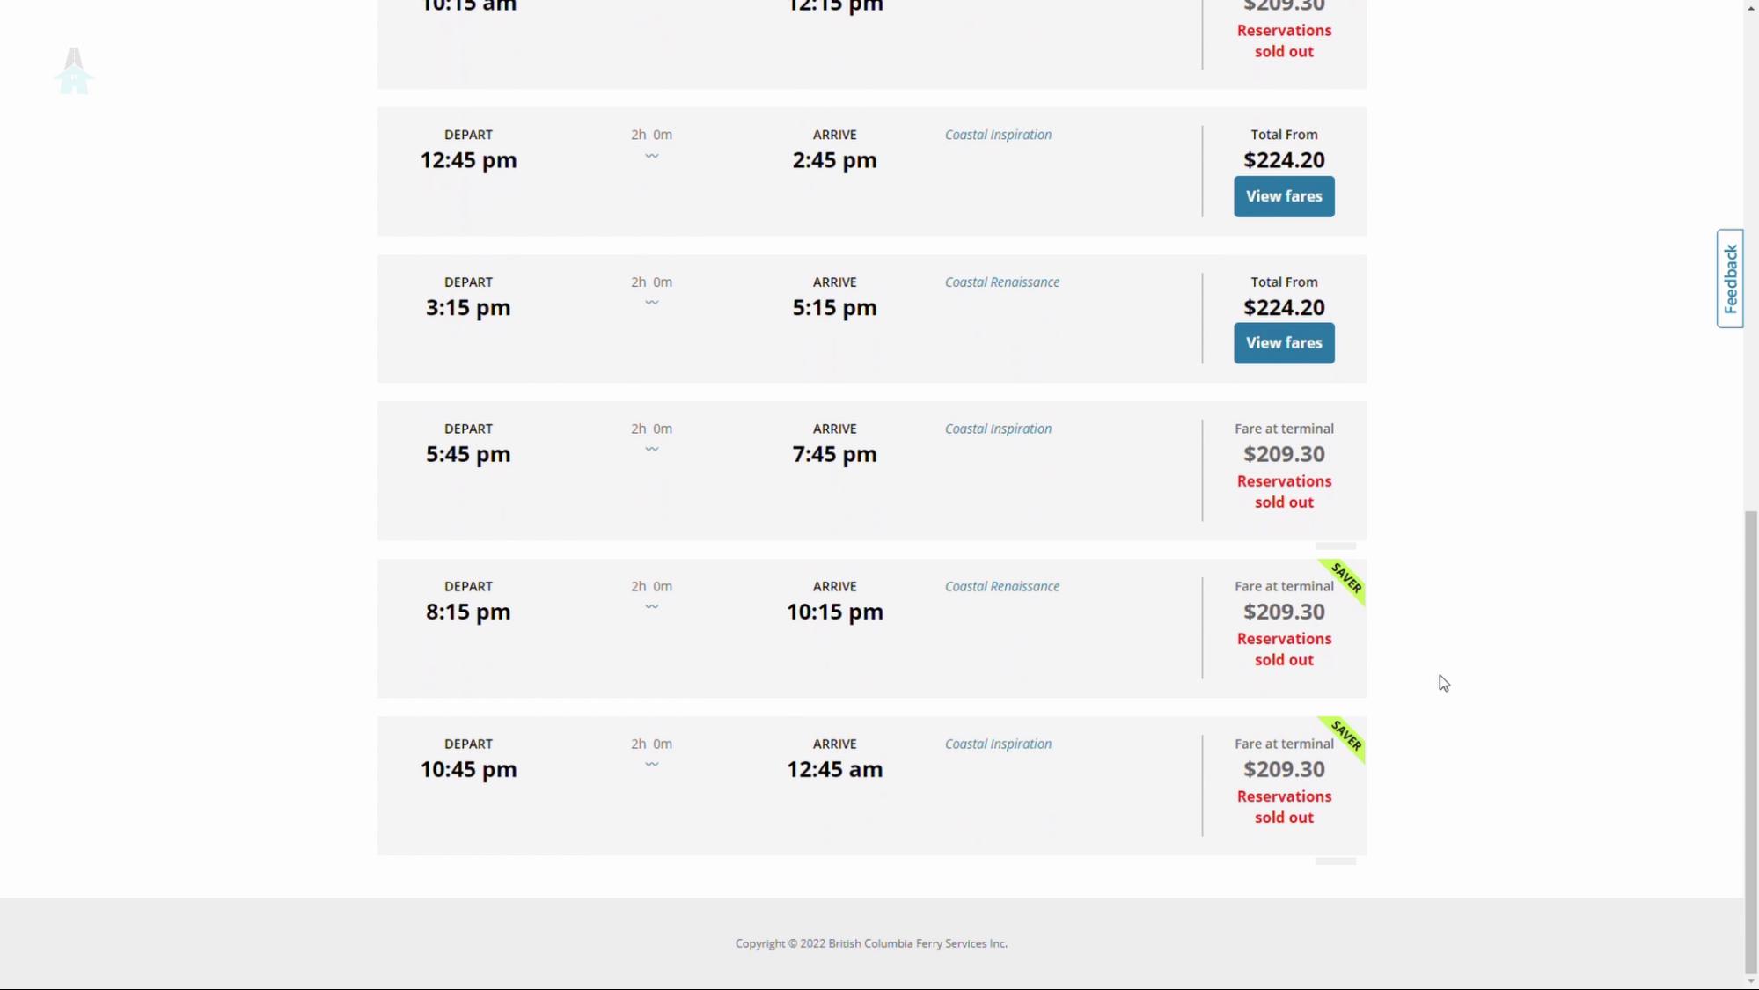Expand the 5:45 pm sailing duration chevron
This screenshot has width=1759, height=990.
click(x=651, y=450)
